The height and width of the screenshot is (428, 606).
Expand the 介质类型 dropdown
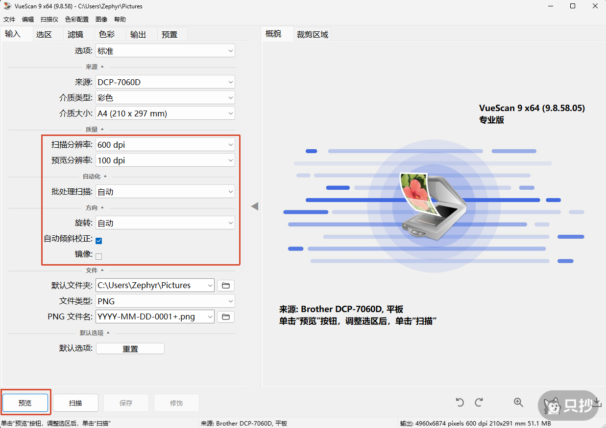coord(165,98)
